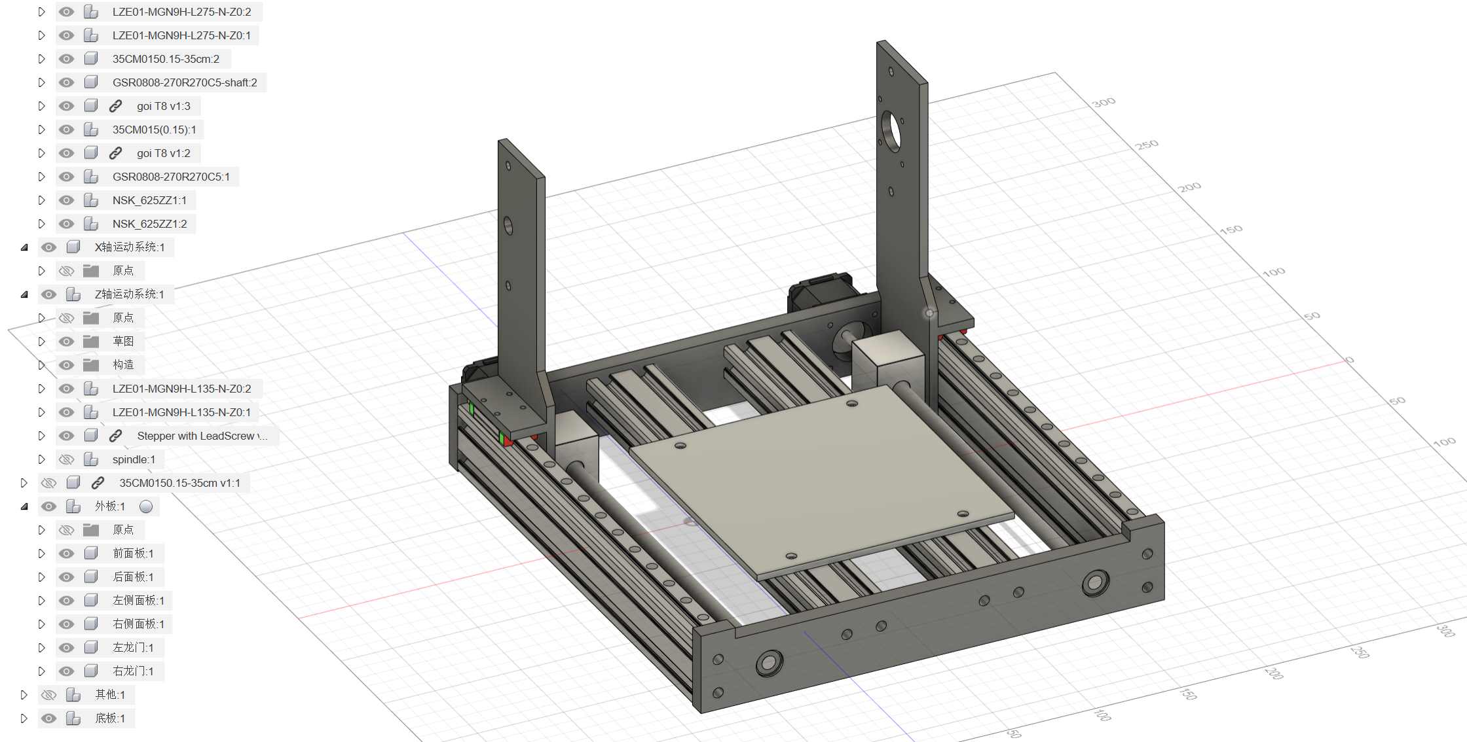Viewport: 1467px width, 742px height.
Task: Click body icon of 右侧面板:1
Action: tap(91, 624)
